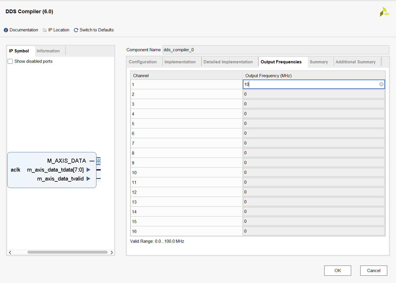Click the Cancel button
Viewport: 396px width, 283px height.
(x=374, y=271)
